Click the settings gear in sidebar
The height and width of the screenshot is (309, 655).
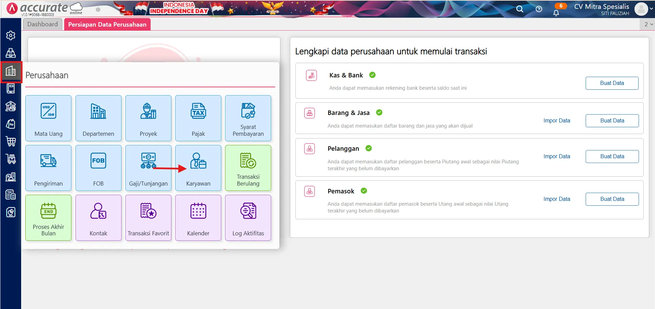coord(11,35)
